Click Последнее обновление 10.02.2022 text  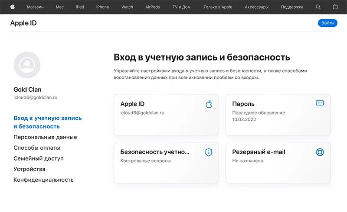click(x=259, y=116)
